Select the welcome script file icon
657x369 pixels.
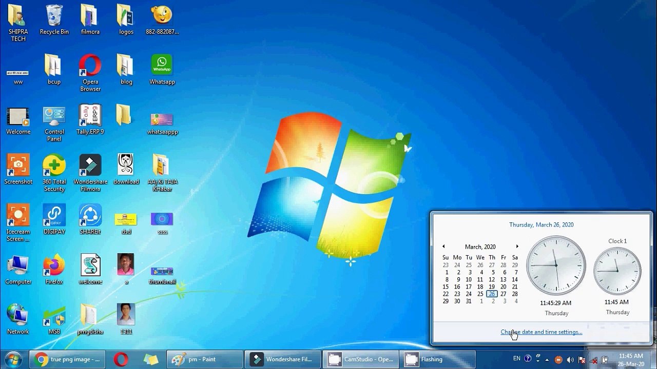(x=90, y=270)
